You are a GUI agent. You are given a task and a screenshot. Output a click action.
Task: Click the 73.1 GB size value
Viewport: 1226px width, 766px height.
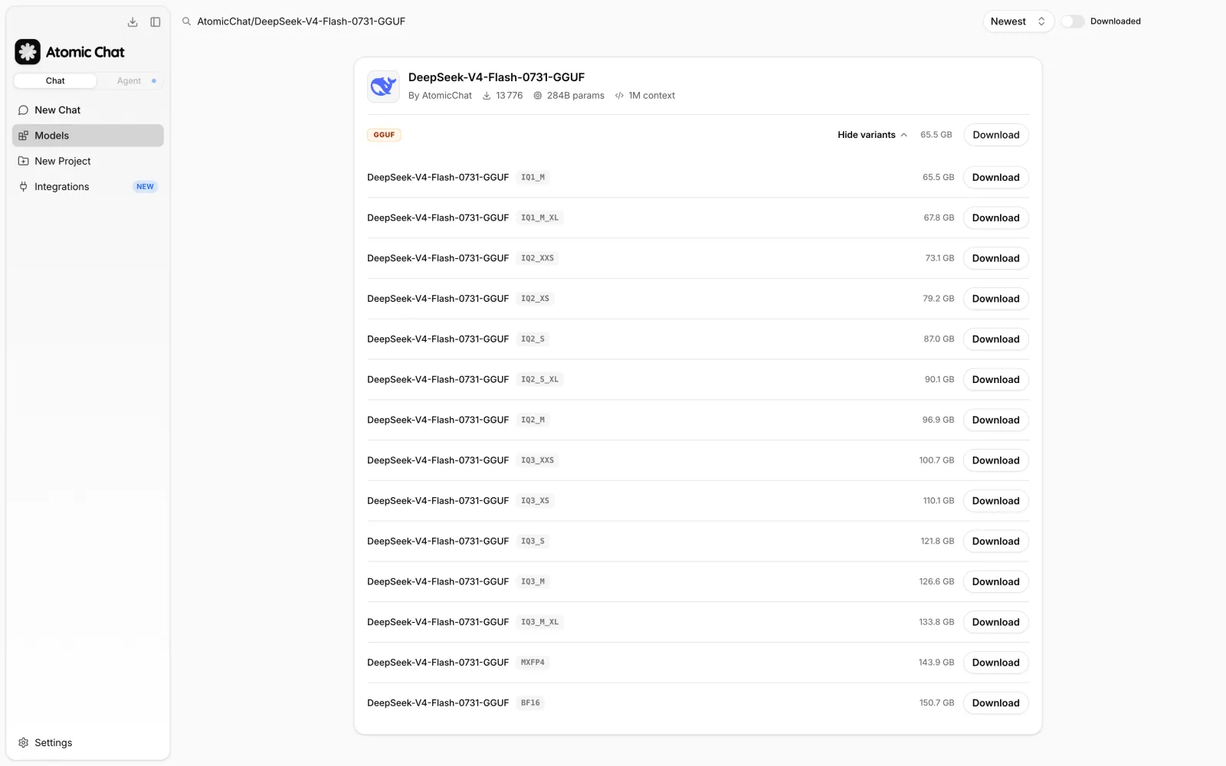tap(940, 259)
